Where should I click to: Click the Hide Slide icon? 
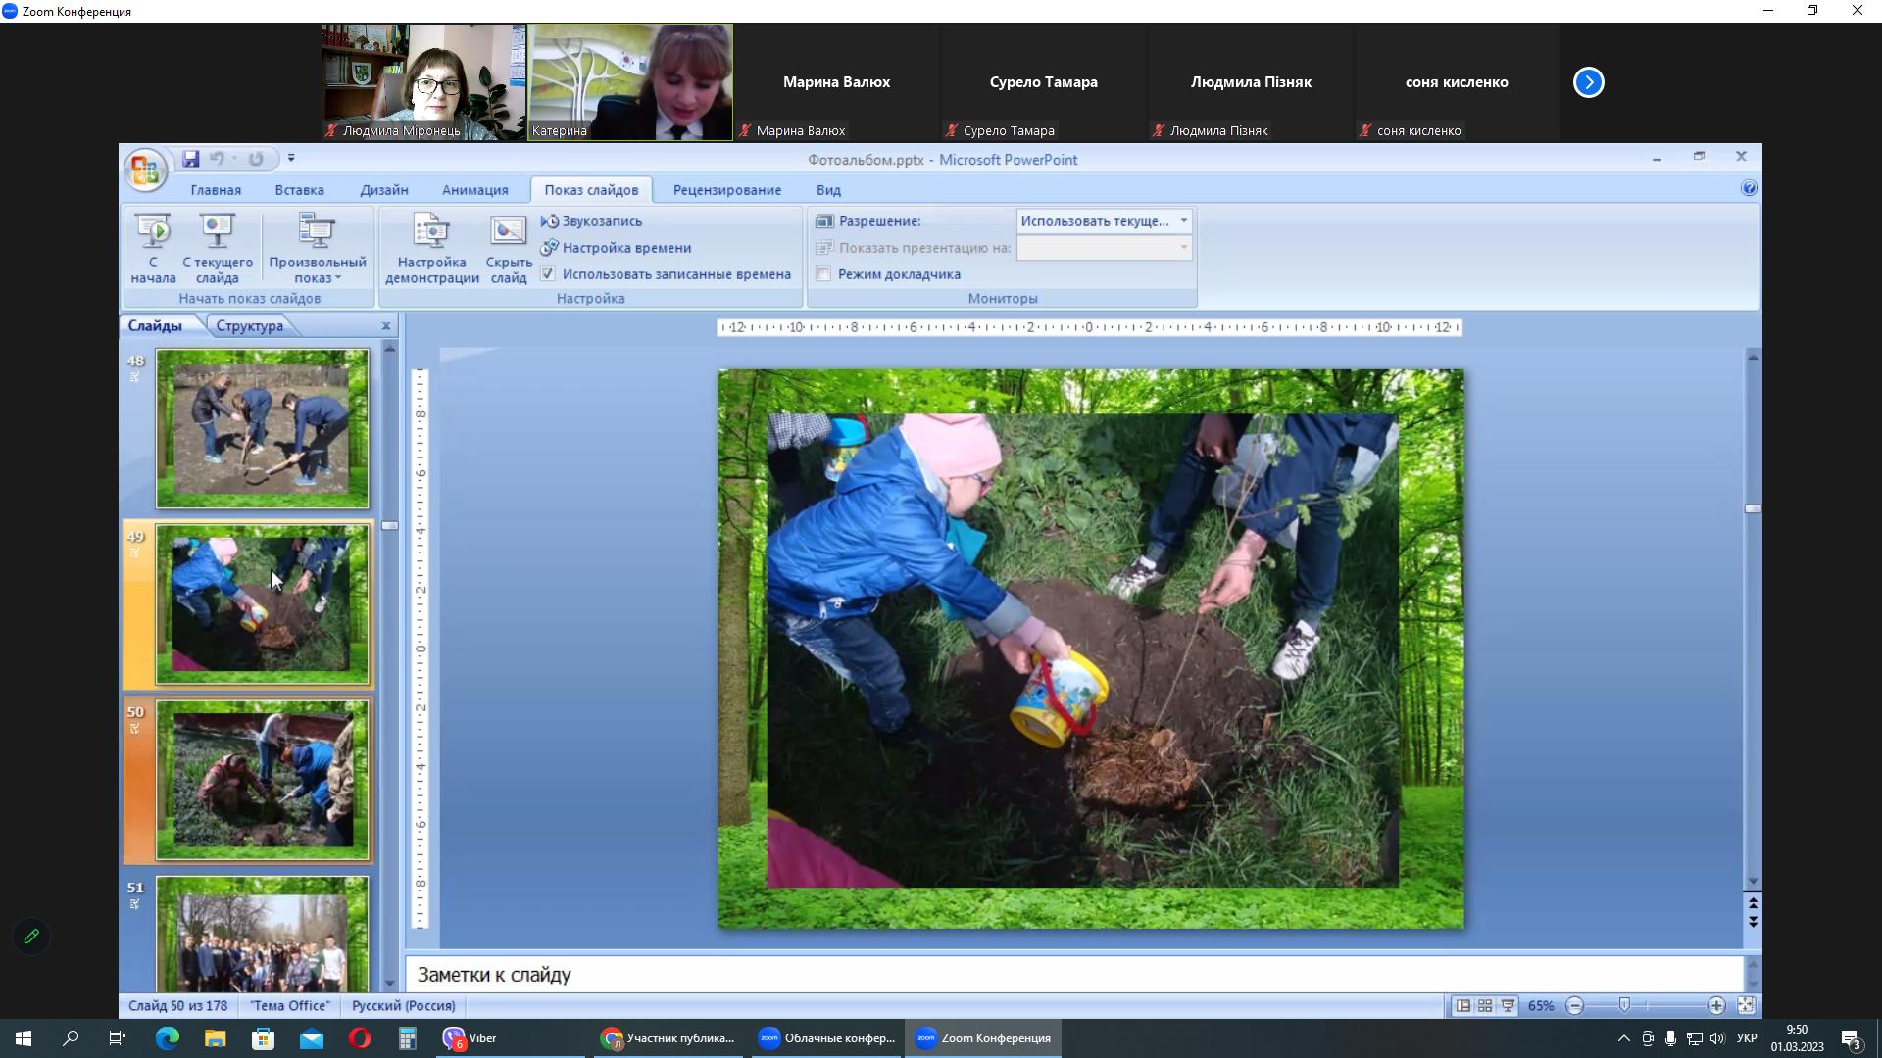point(508,231)
